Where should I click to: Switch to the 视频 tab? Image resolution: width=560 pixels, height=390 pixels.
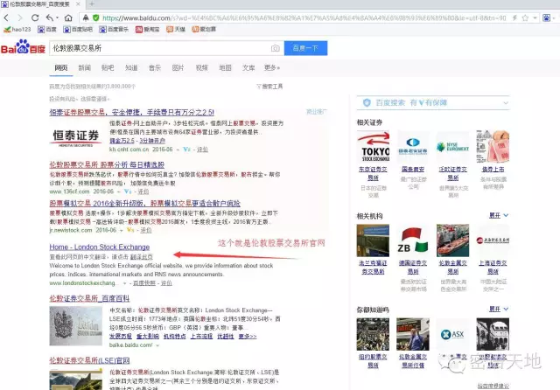pos(201,68)
